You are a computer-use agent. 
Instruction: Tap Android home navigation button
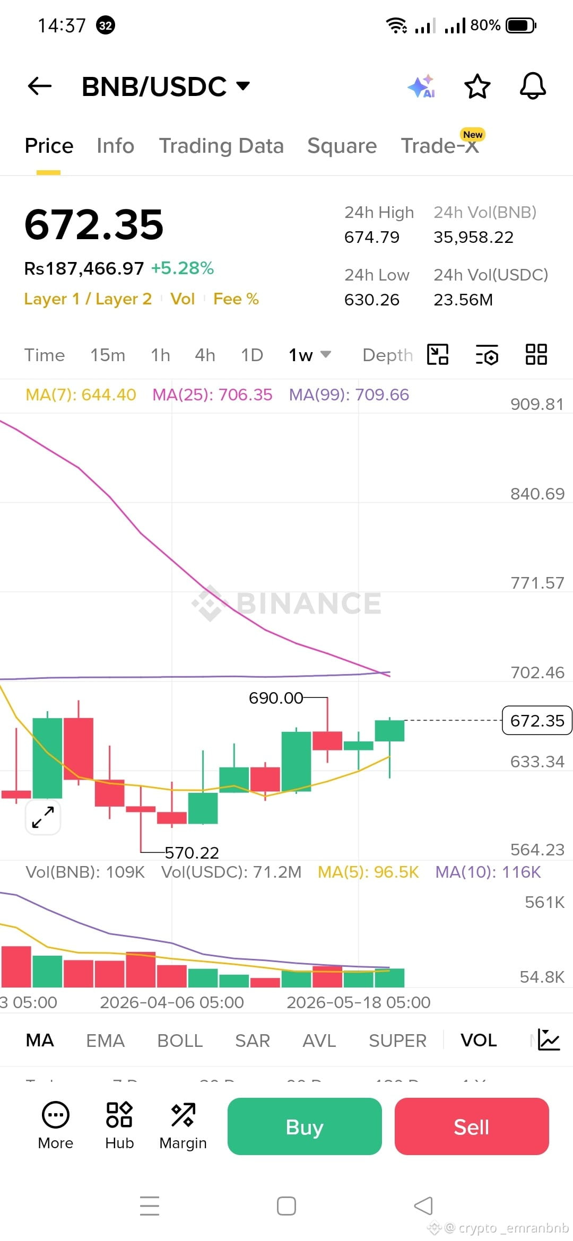tap(286, 1206)
